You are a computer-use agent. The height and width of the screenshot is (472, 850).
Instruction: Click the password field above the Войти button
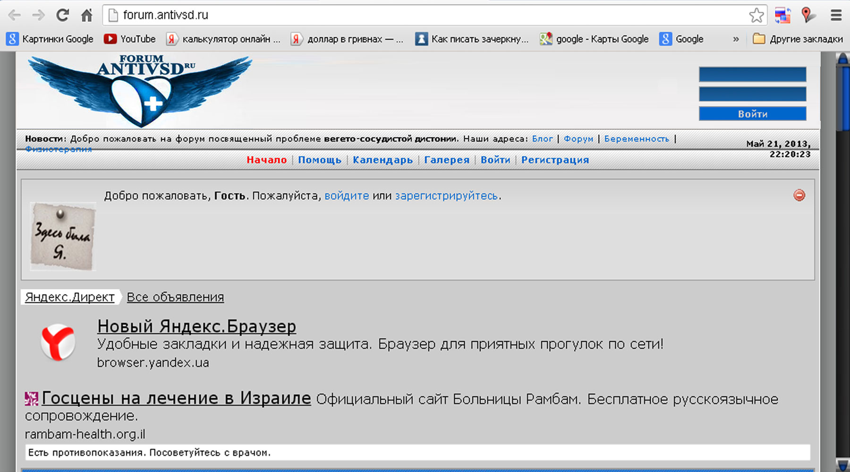coord(752,94)
